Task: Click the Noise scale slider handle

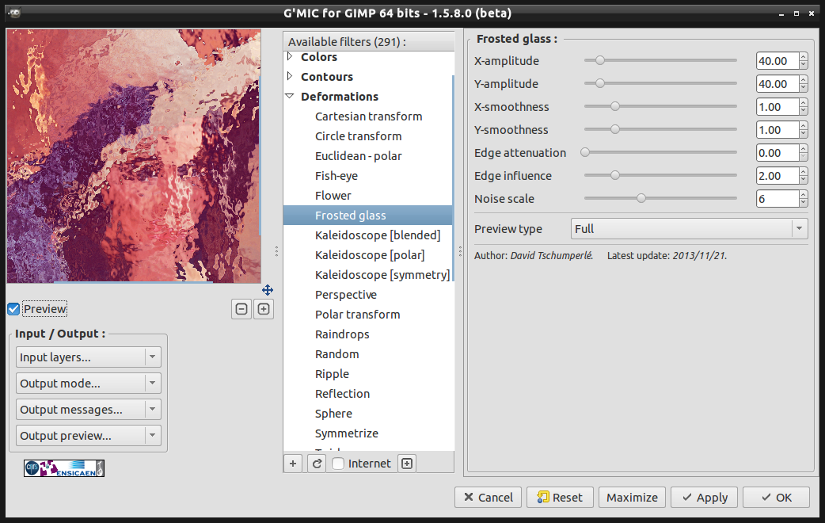Action: click(x=641, y=198)
